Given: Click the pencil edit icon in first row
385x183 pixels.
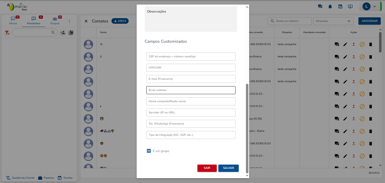Looking at the screenshot, I should 345,44.
